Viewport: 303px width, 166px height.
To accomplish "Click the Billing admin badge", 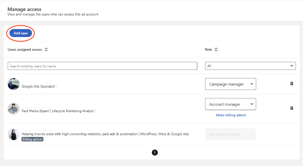I will pyautogui.click(x=32, y=139).
